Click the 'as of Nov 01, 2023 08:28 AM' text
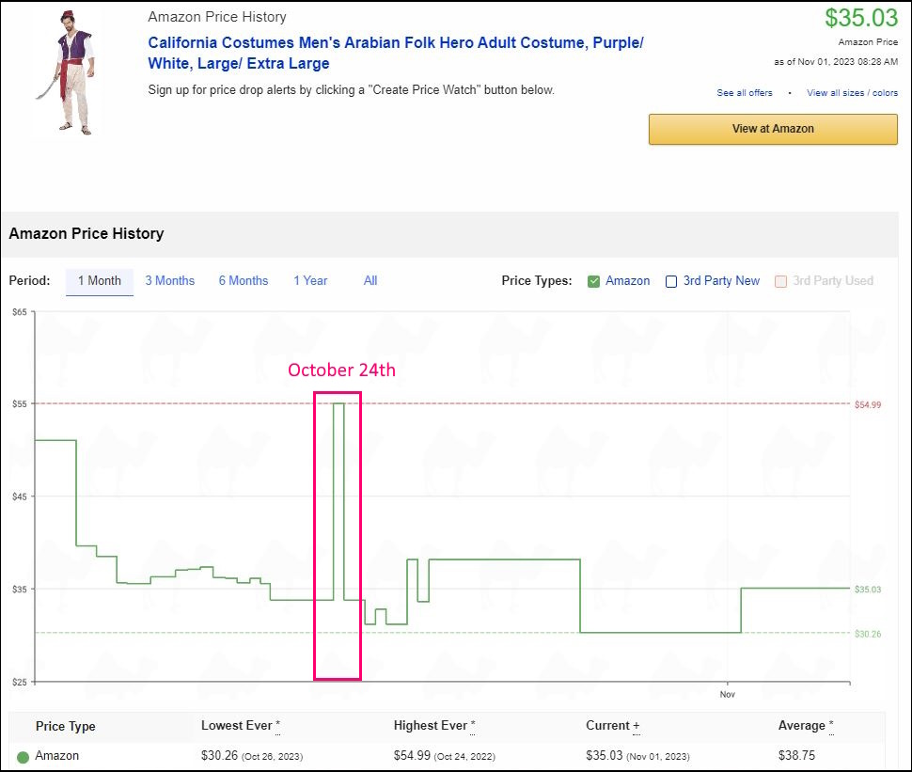This screenshot has width=912, height=772. click(x=836, y=62)
